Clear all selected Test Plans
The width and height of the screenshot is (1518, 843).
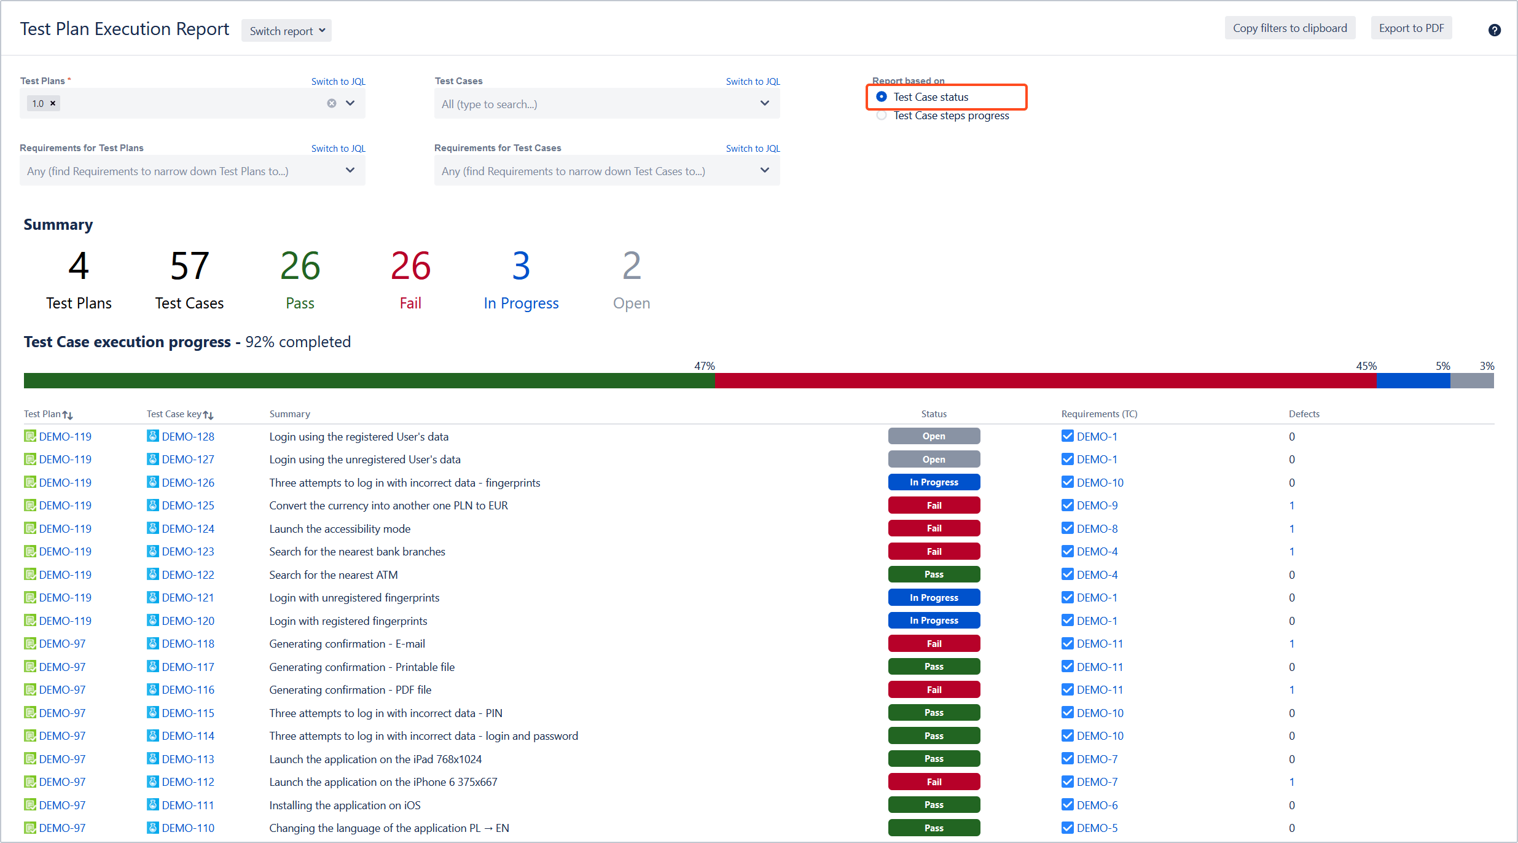332,103
